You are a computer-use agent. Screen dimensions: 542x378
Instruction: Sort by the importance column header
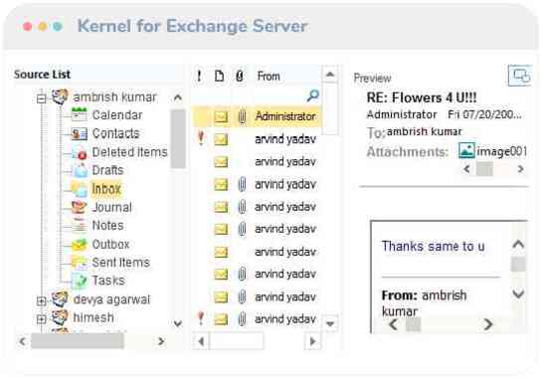point(199,76)
